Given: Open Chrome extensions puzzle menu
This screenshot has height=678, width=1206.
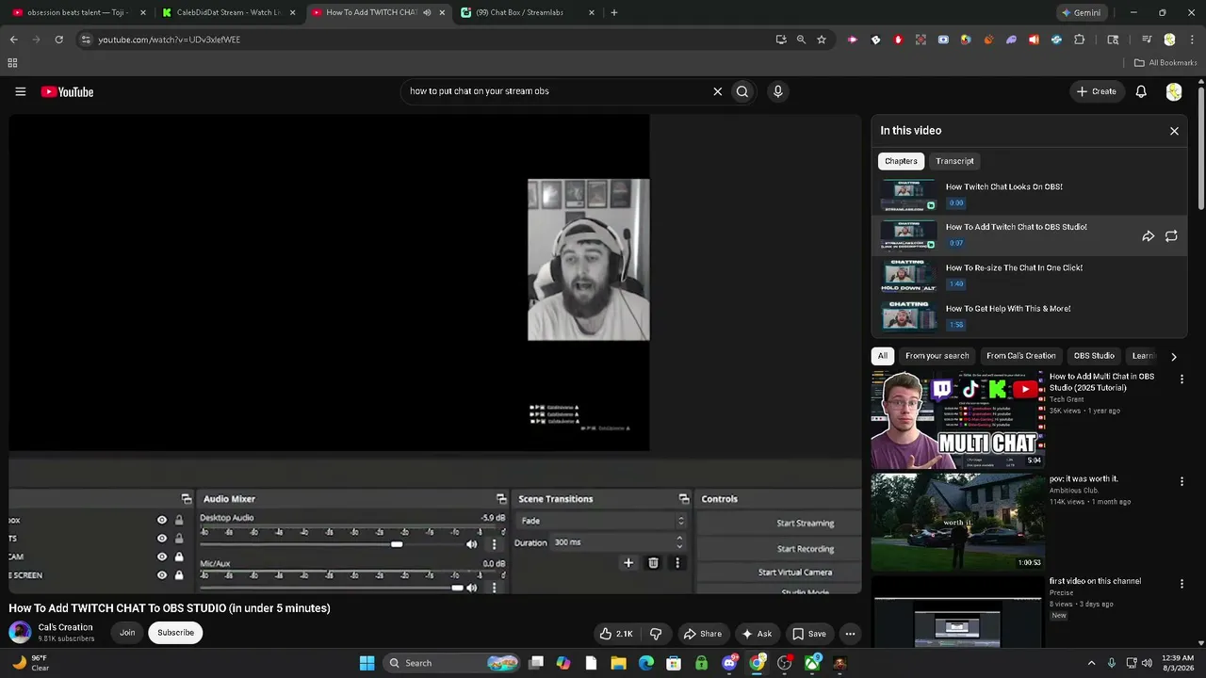Looking at the screenshot, I should click(x=1080, y=40).
